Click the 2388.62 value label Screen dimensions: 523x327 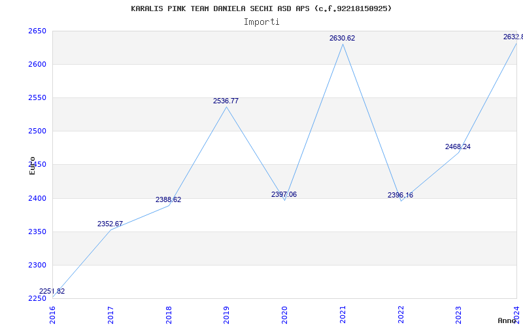click(x=169, y=200)
